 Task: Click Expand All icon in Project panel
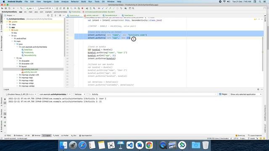pyautogui.click(x=52, y=16)
